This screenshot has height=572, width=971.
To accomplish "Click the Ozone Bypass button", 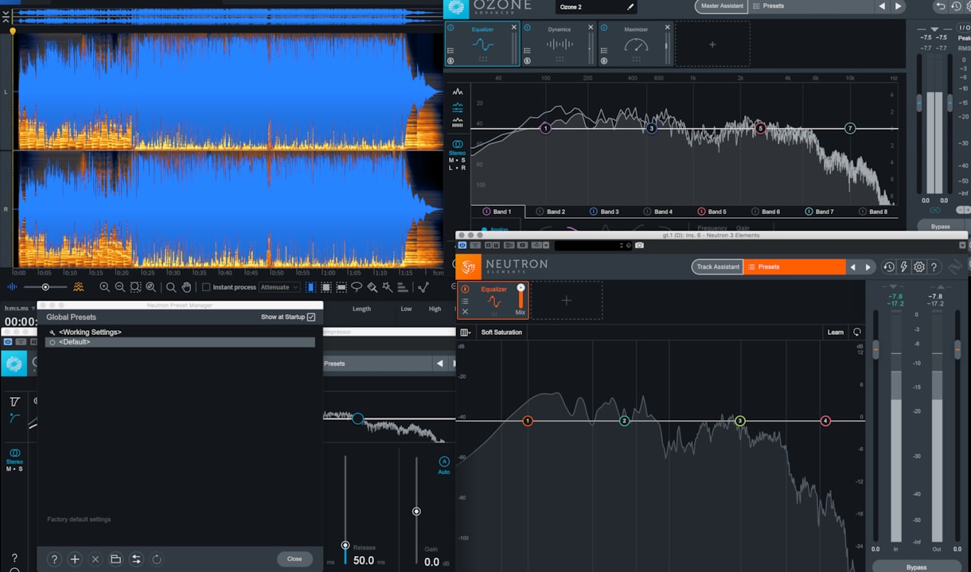I will tap(940, 227).
